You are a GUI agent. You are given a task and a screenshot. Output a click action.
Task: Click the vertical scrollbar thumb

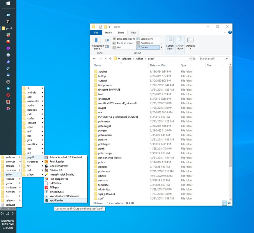(230, 116)
